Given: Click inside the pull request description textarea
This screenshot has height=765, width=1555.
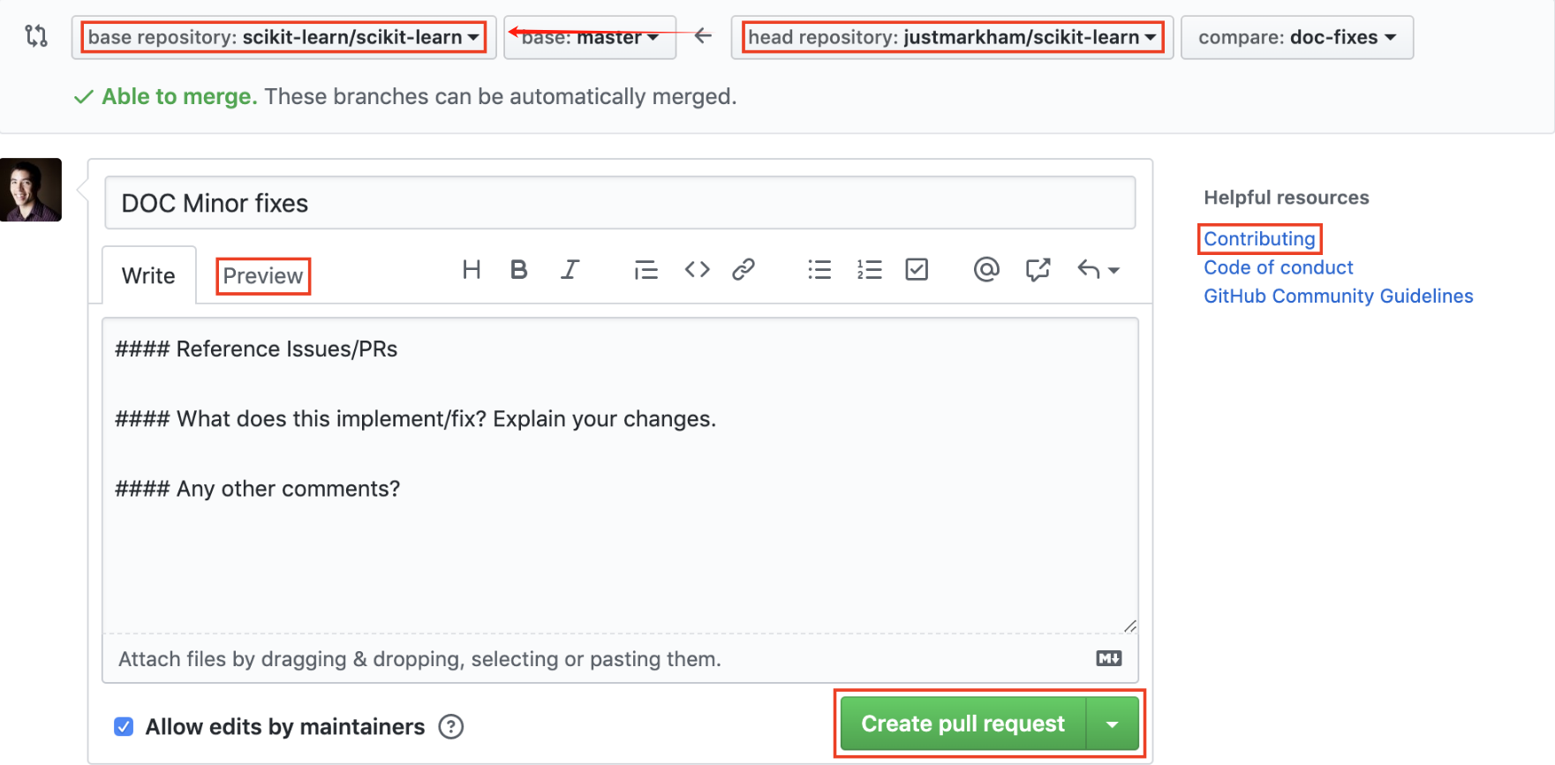Looking at the screenshot, I should 620,475.
